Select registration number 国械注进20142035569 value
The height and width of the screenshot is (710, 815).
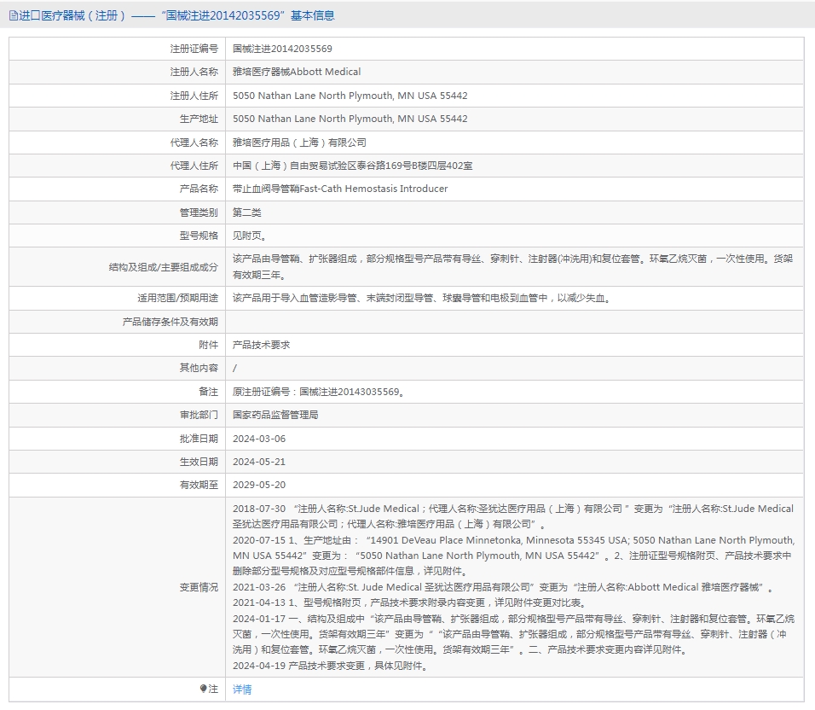click(x=282, y=49)
